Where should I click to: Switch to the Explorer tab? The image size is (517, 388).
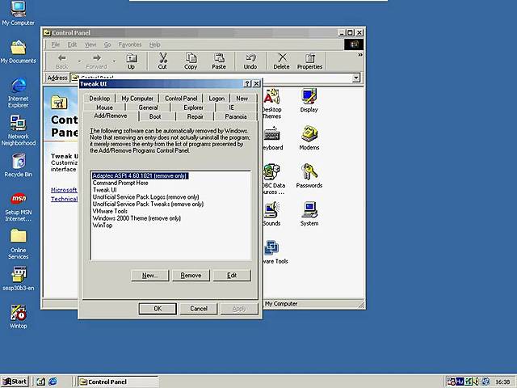coord(193,108)
